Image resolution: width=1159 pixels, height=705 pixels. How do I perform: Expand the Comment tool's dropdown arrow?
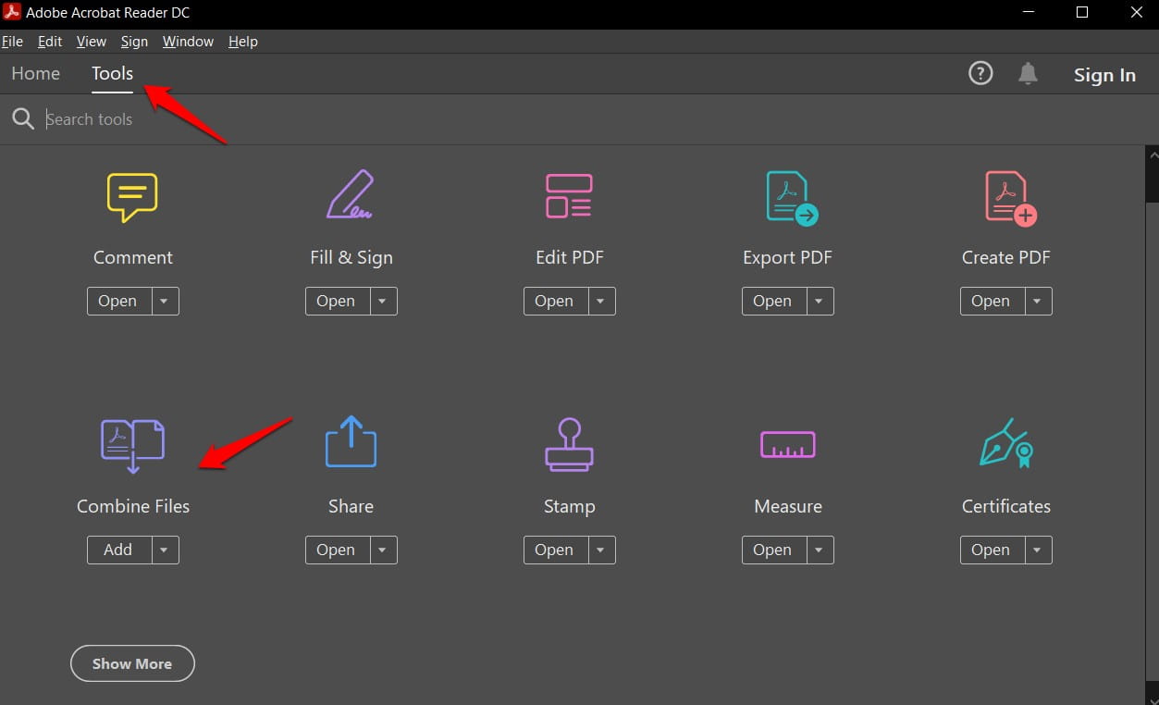[164, 301]
